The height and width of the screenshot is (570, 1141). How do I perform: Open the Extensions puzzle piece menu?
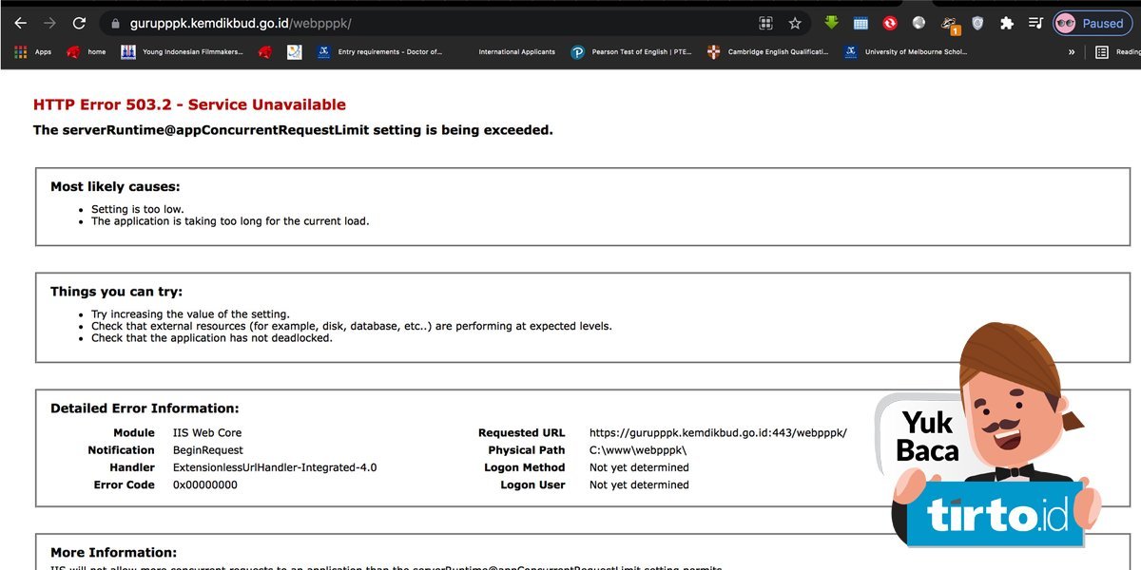coord(1007,23)
